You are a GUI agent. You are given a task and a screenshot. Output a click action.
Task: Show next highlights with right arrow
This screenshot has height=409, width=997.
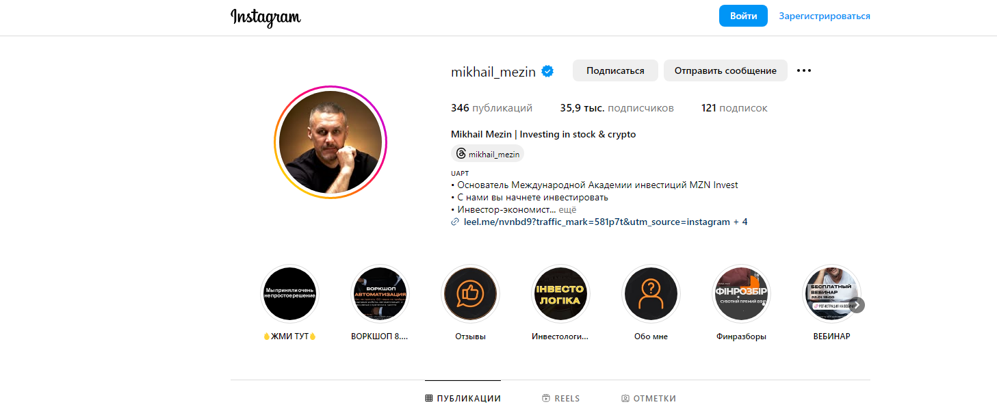857,304
